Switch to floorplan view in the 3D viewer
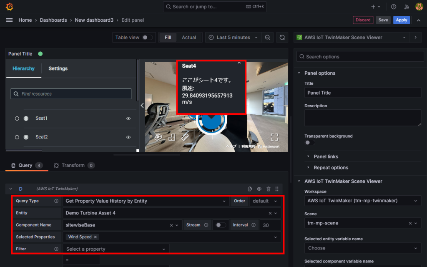This screenshot has width=427, height=267. click(172, 137)
